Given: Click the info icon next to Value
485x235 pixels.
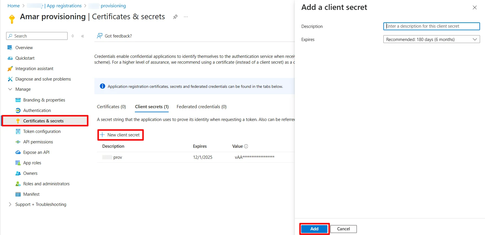Looking at the screenshot, I should tap(246, 146).
